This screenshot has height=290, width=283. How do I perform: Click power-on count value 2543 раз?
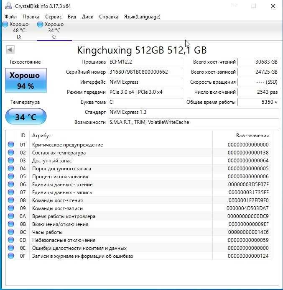coord(258,92)
